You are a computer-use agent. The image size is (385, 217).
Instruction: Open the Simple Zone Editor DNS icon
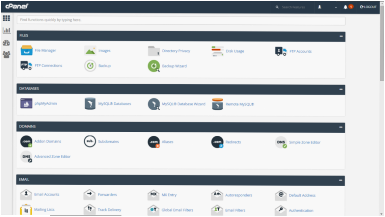point(281,142)
